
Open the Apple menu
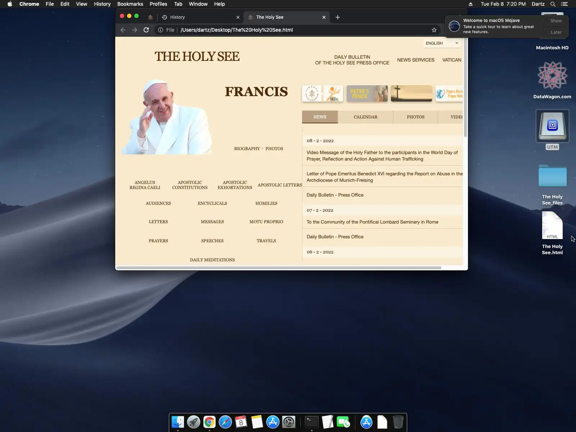[10, 4]
